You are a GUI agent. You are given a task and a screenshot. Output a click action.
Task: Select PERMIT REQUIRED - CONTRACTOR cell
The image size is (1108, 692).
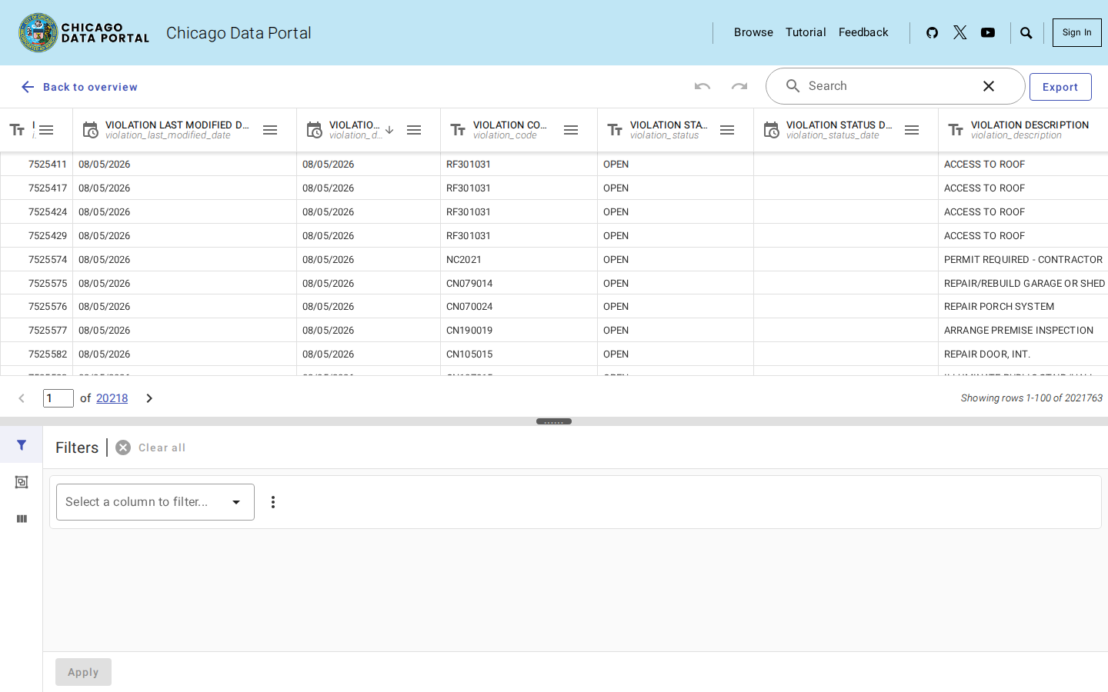coord(1023,259)
